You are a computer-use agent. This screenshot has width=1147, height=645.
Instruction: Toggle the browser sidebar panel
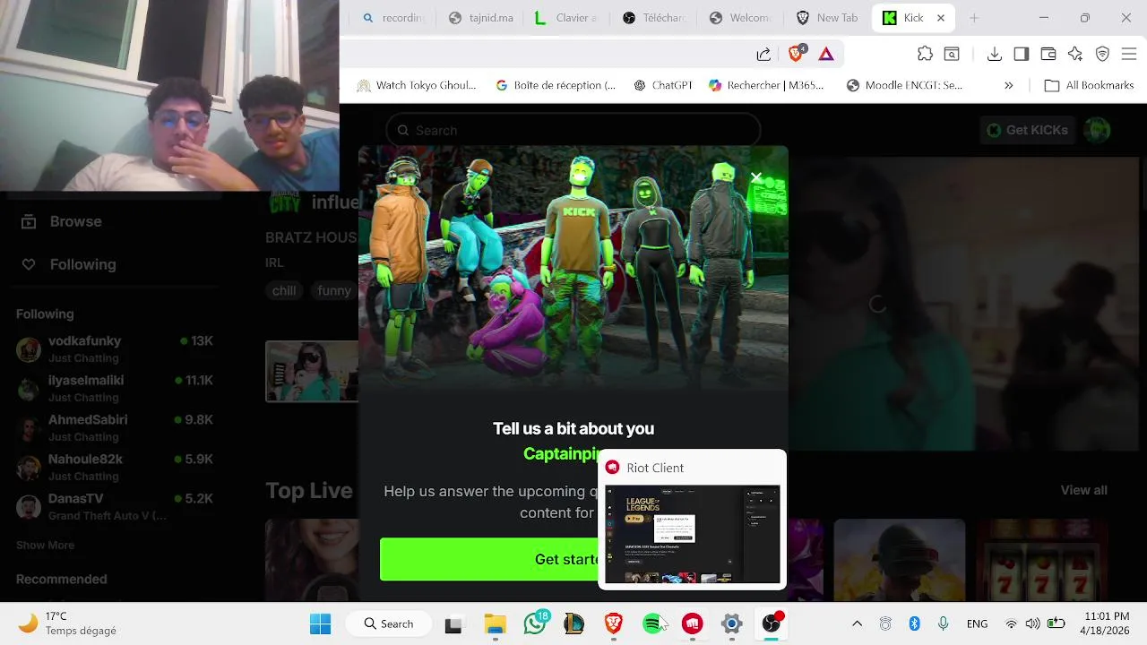(1021, 54)
